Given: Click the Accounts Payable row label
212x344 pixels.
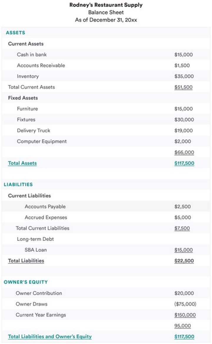Looking at the screenshot, I should pos(45,207).
